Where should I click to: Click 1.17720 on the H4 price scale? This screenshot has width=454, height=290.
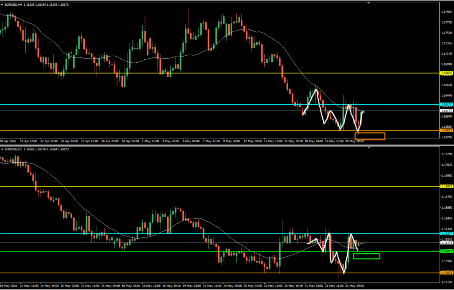point(446,22)
